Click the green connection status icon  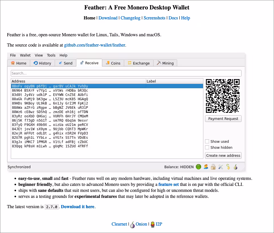(199, 167)
